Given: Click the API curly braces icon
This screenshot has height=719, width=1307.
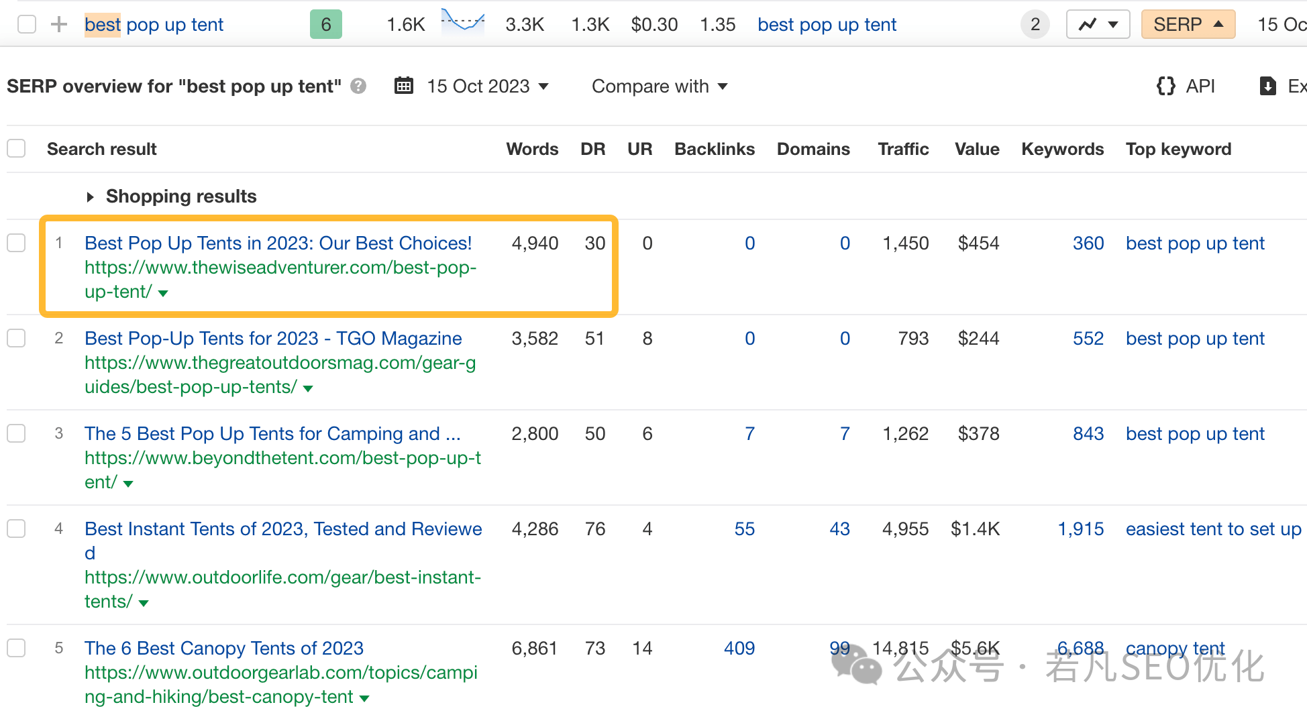Looking at the screenshot, I should click(x=1166, y=86).
